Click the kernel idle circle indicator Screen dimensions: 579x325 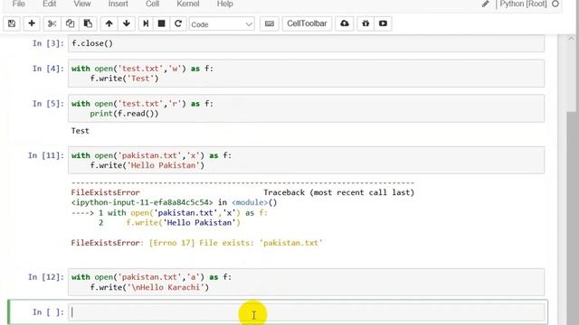coord(555,4)
